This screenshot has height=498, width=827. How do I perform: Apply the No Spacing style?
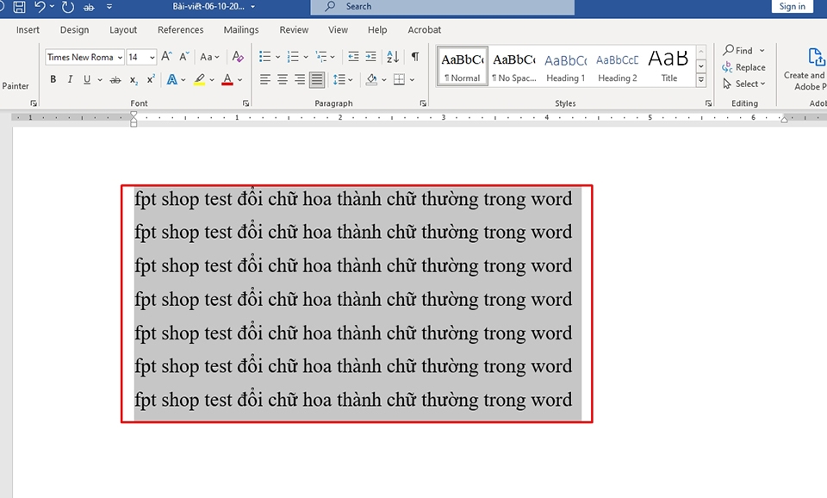point(513,66)
